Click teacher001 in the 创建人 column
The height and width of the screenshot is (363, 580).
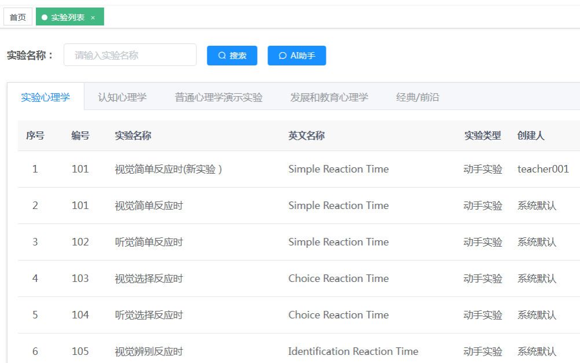[543, 169]
